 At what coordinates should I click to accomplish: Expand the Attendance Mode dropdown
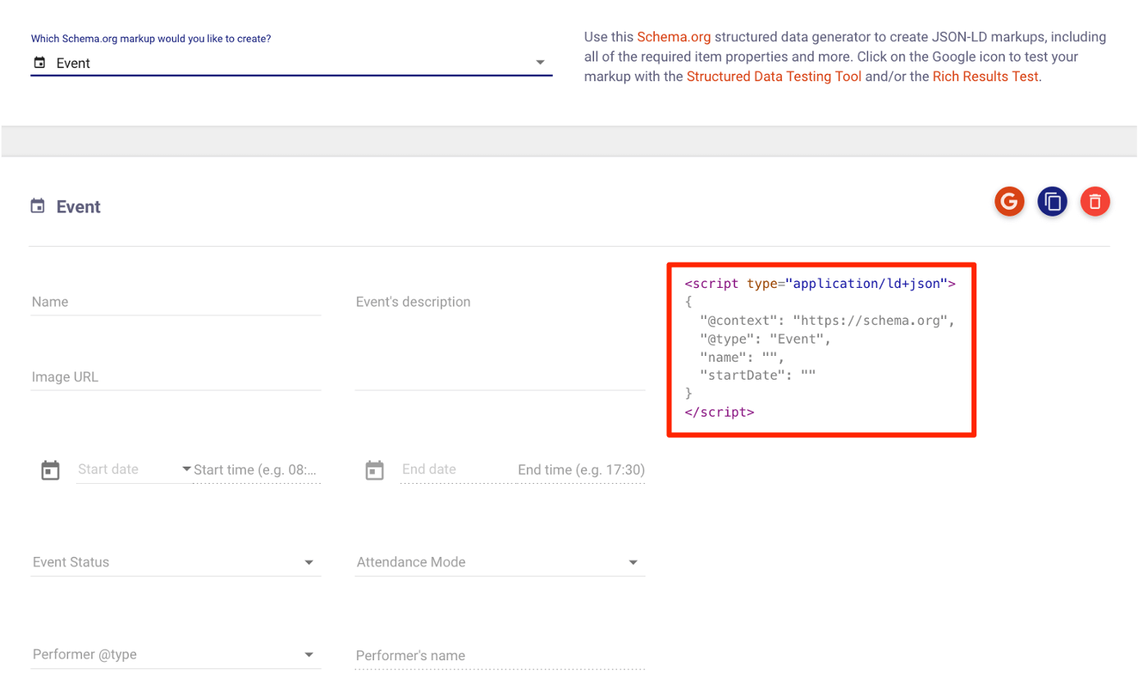500,563
